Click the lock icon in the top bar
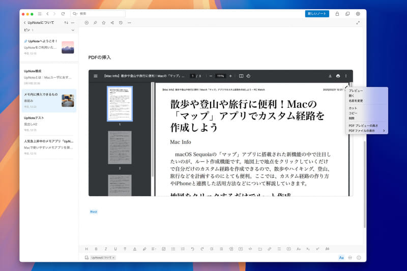 [x=337, y=14]
